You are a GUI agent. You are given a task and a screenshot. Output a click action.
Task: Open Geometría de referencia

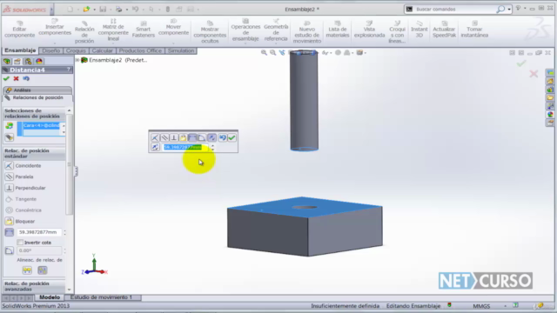(276, 30)
